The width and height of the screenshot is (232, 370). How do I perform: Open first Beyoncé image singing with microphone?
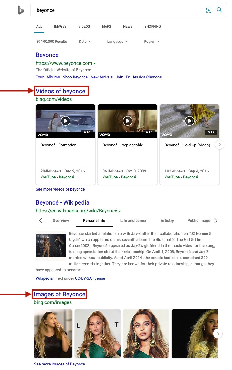[x=53, y=334]
